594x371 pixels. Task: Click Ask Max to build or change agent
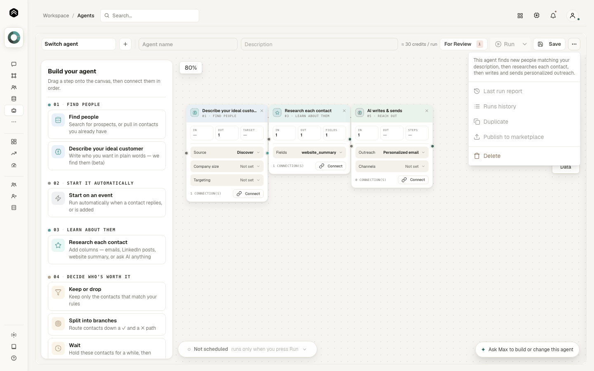pyautogui.click(x=527, y=350)
